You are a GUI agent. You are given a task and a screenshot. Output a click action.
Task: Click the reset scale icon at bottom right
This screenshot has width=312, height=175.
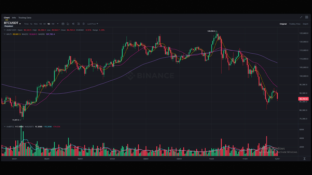tap(304, 158)
